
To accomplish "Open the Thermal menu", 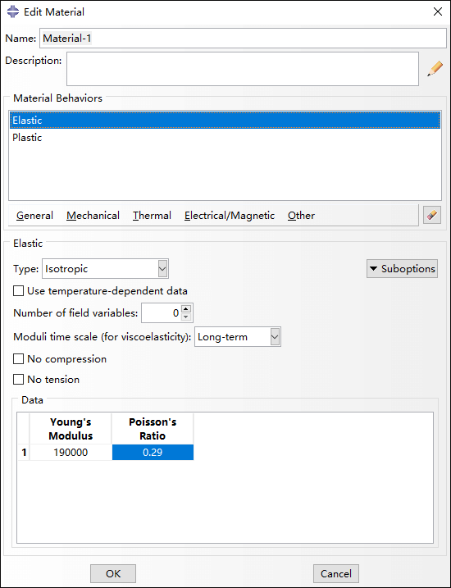I will point(152,216).
